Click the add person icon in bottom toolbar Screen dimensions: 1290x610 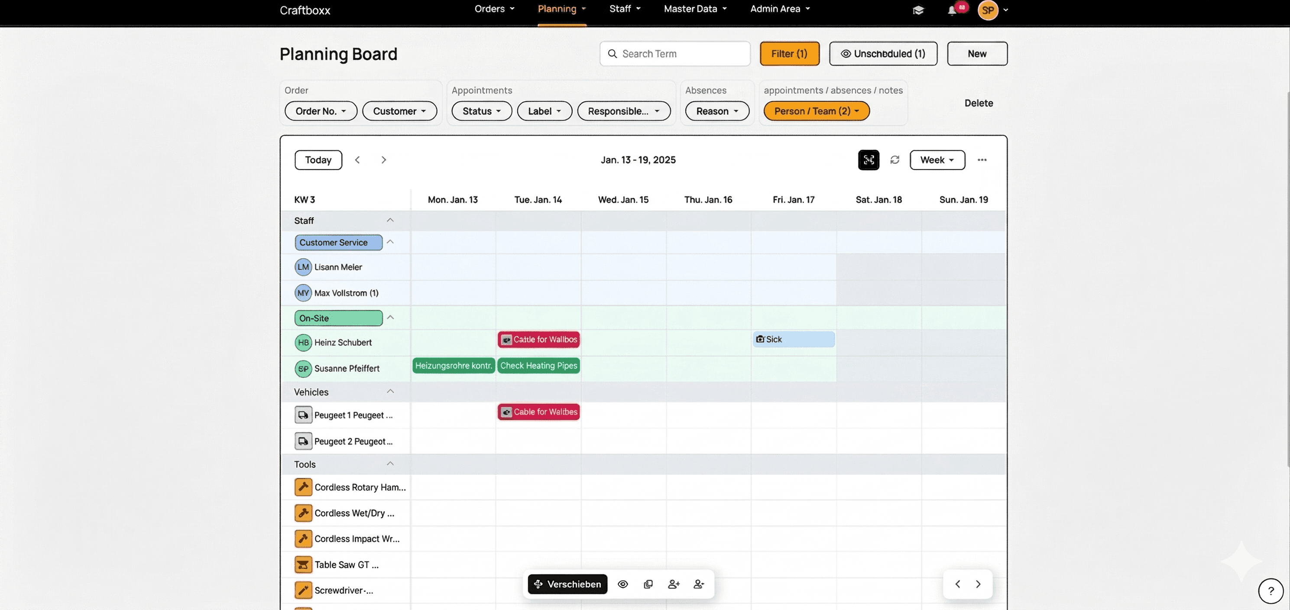[x=674, y=584]
